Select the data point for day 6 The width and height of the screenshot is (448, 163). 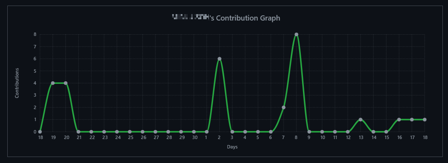click(x=271, y=132)
